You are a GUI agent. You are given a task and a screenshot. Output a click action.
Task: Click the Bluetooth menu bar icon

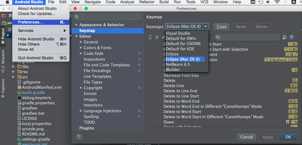pyautogui.click(x=286, y=2)
